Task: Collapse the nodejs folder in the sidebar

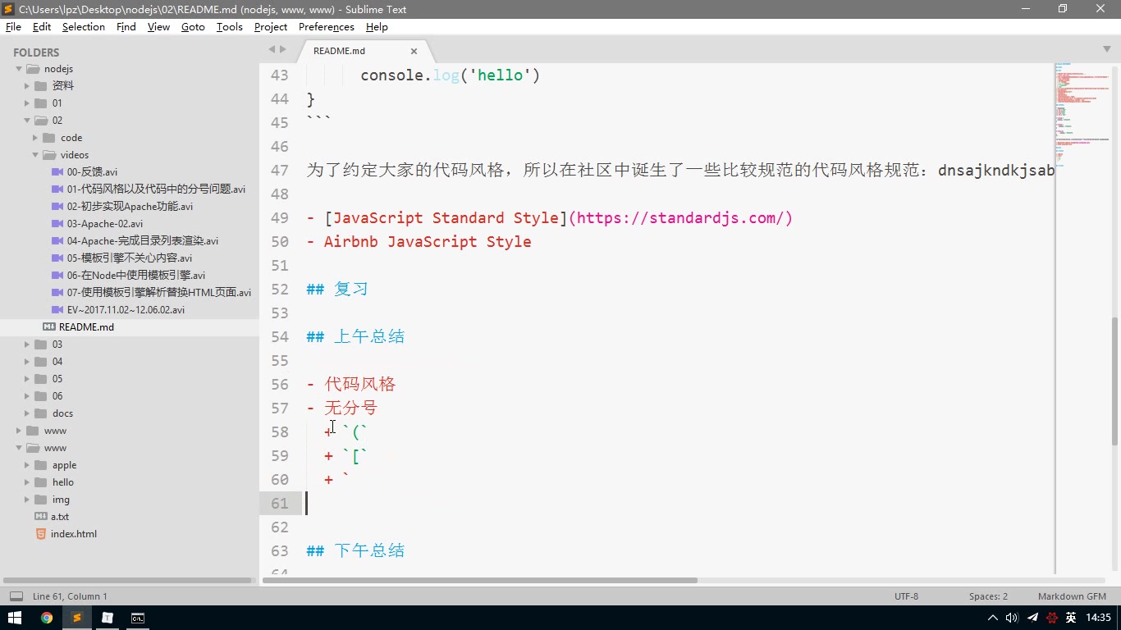Action: pos(18,68)
